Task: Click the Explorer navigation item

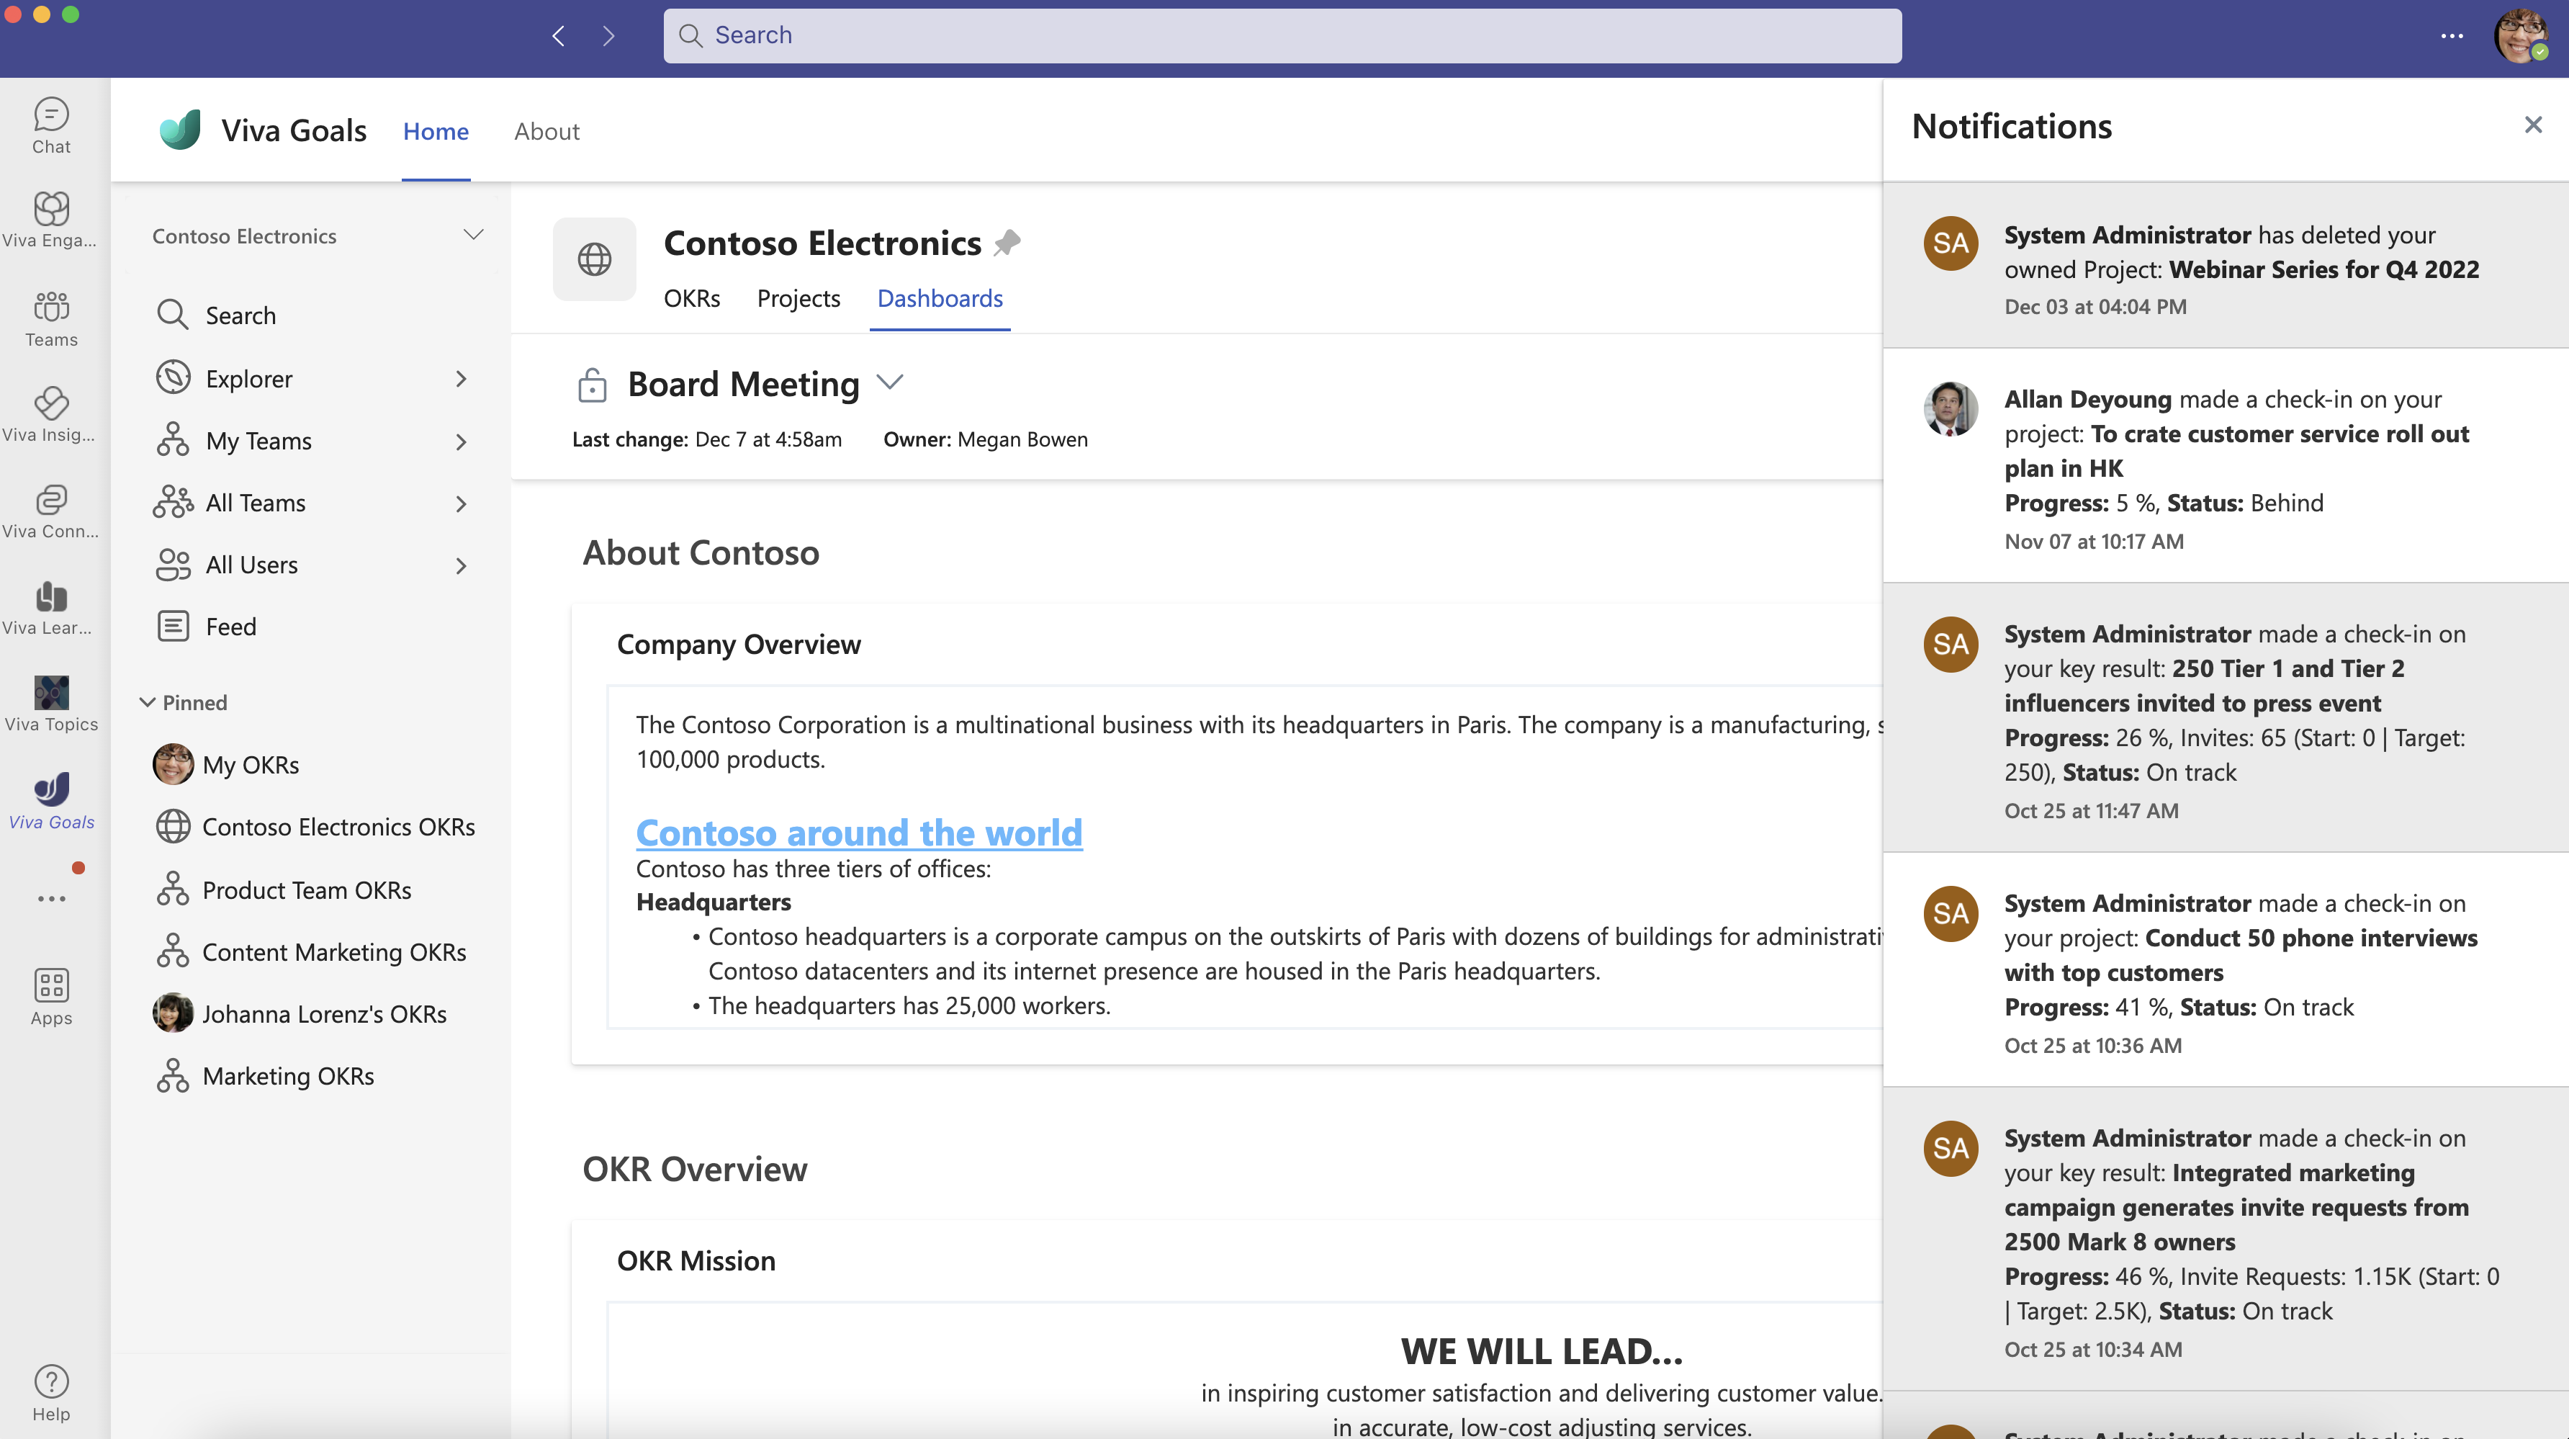Action: click(x=314, y=376)
